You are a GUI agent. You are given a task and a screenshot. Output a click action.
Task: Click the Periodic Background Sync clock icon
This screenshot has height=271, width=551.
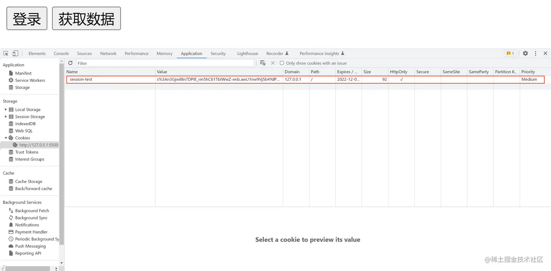11,239
